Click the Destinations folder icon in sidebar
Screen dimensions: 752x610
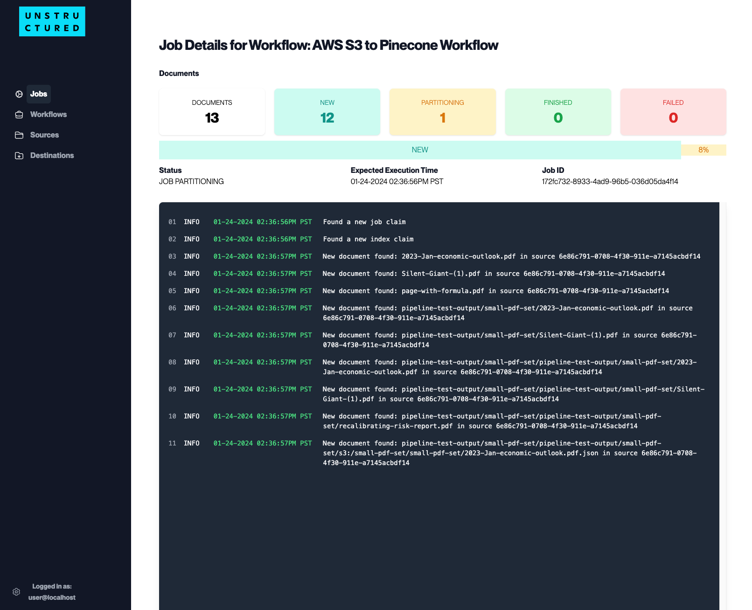pos(19,156)
